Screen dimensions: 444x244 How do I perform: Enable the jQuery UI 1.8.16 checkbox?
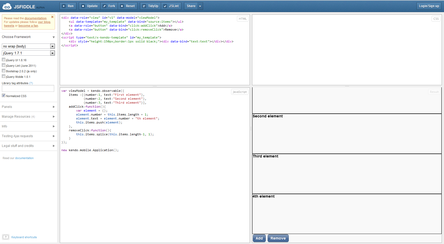coord(4,60)
